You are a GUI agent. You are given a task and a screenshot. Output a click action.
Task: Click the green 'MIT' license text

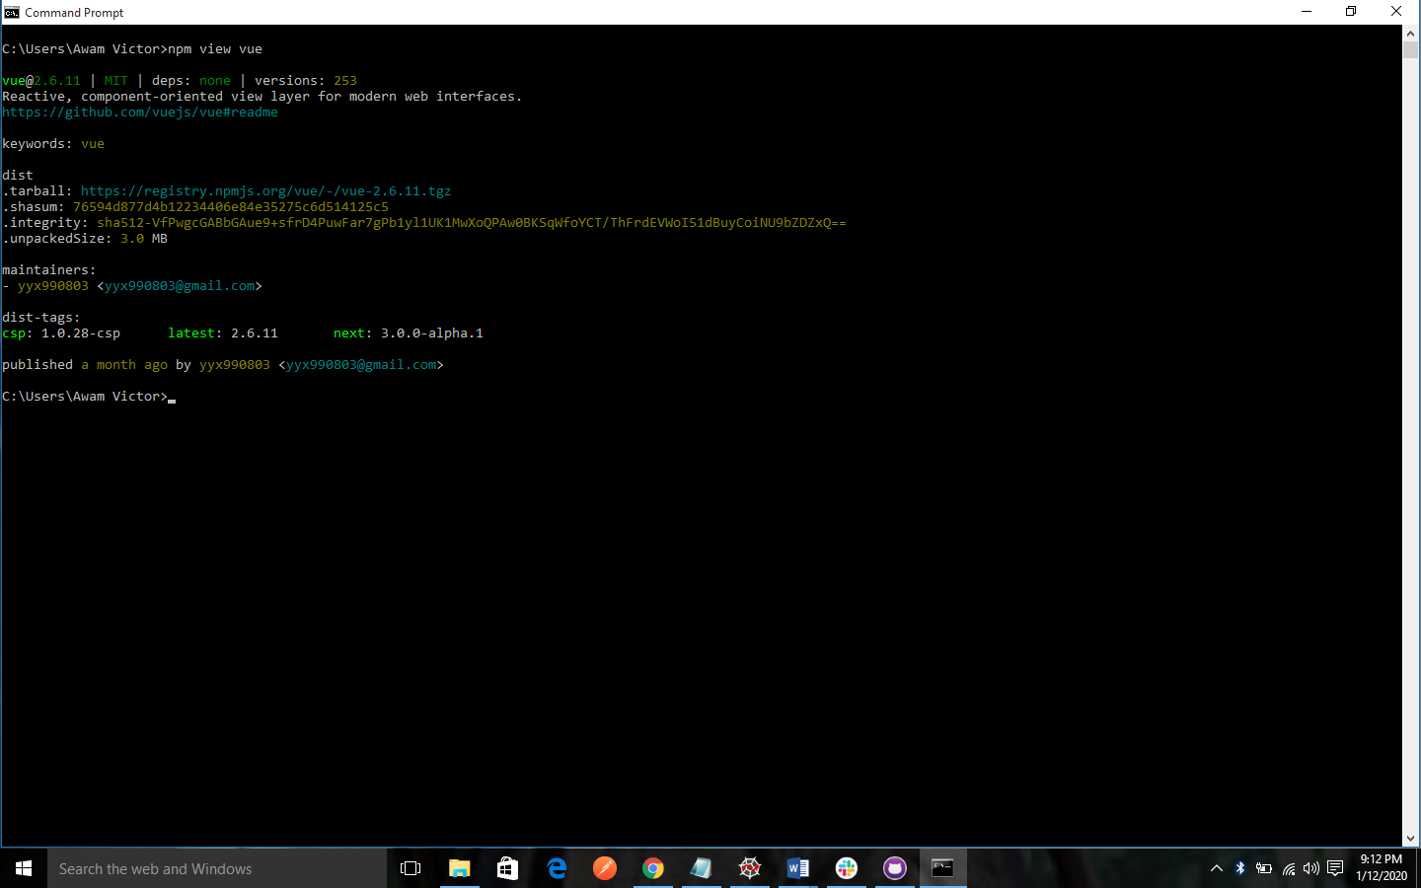(116, 81)
